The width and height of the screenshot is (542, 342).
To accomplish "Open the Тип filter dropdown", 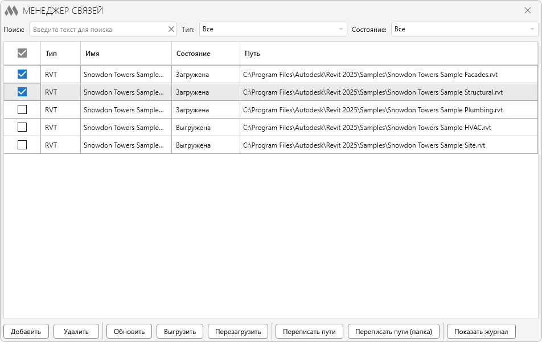I will click(273, 29).
